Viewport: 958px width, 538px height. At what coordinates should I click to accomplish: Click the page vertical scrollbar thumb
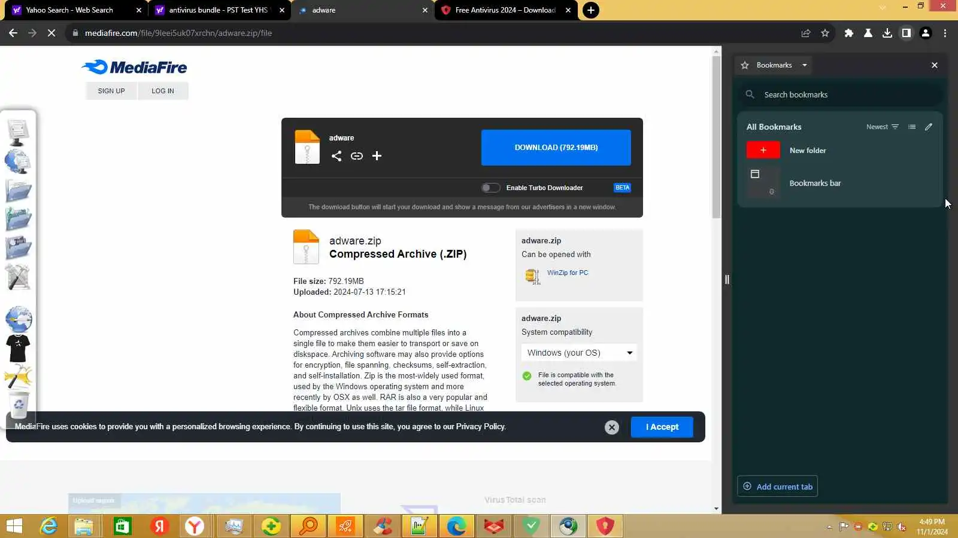716,136
